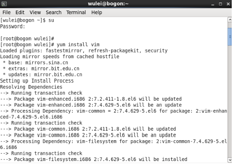The image size is (233, 166).
Task: Click the wulei@bogon:~ window title
Action: point(108,4)
